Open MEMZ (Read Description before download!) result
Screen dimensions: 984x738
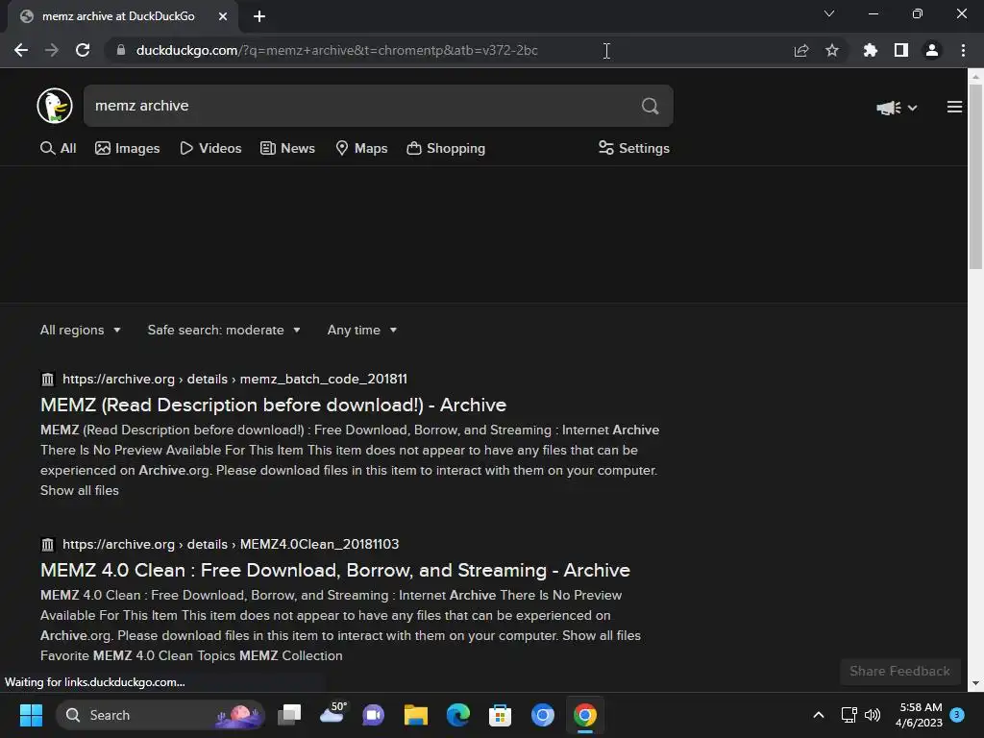click(x=273, y=405)
